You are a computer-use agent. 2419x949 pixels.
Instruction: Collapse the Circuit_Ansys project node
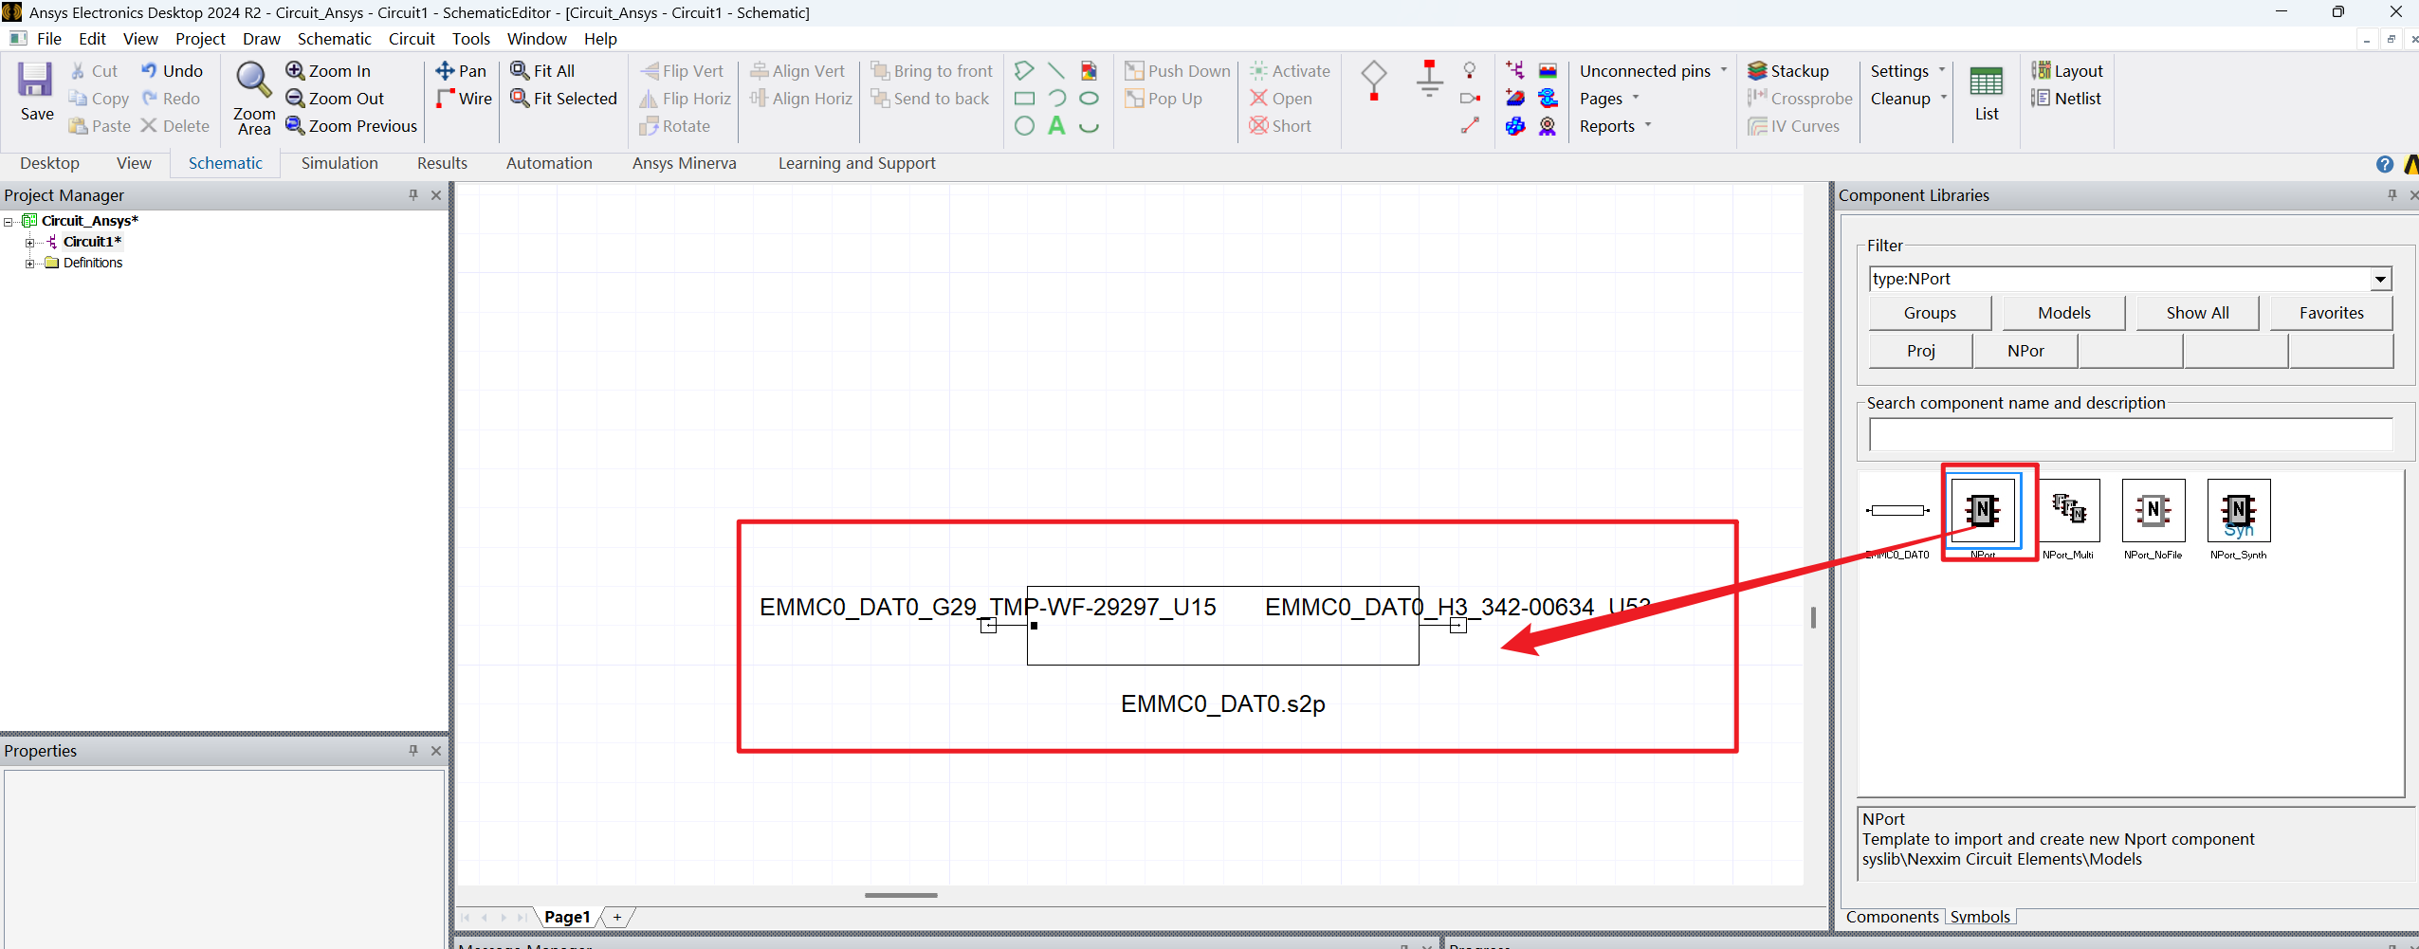tap(9, 222)
